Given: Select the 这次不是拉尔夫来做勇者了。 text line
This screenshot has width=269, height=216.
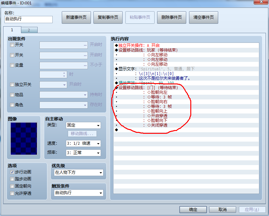Looking at the screenshot, I should coord(186,78).
